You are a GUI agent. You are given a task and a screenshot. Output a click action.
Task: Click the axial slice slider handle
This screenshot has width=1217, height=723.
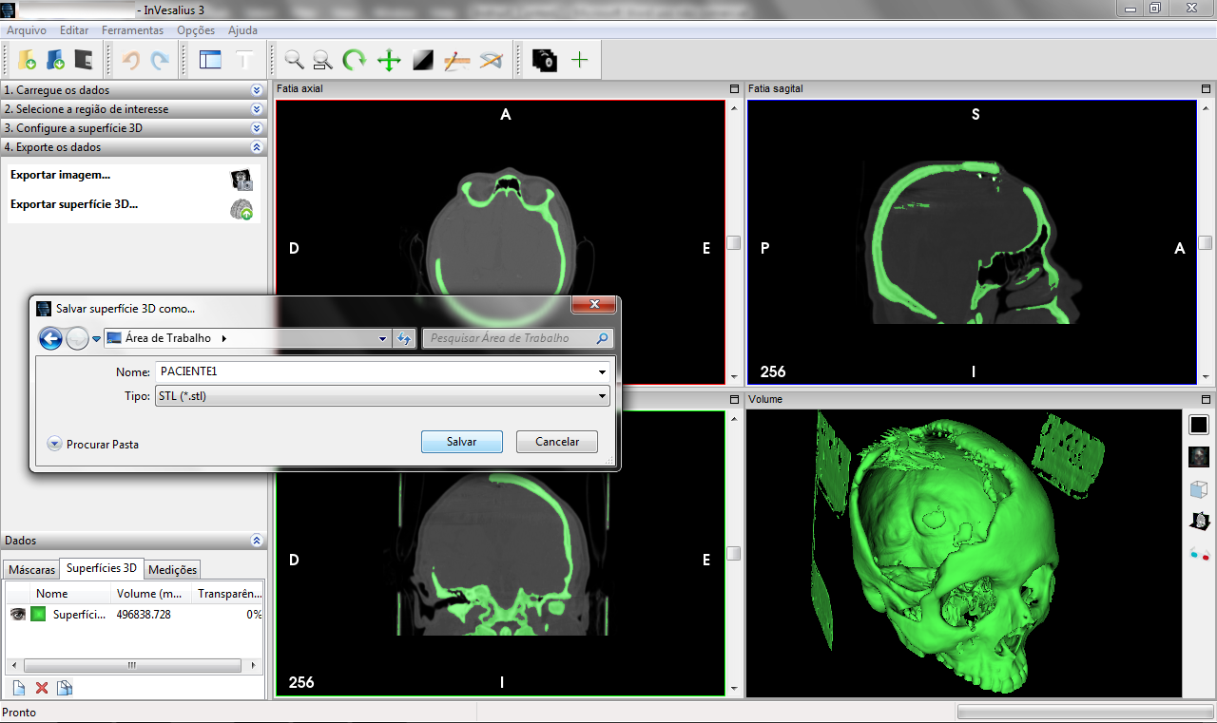click(x=733, y=242)
